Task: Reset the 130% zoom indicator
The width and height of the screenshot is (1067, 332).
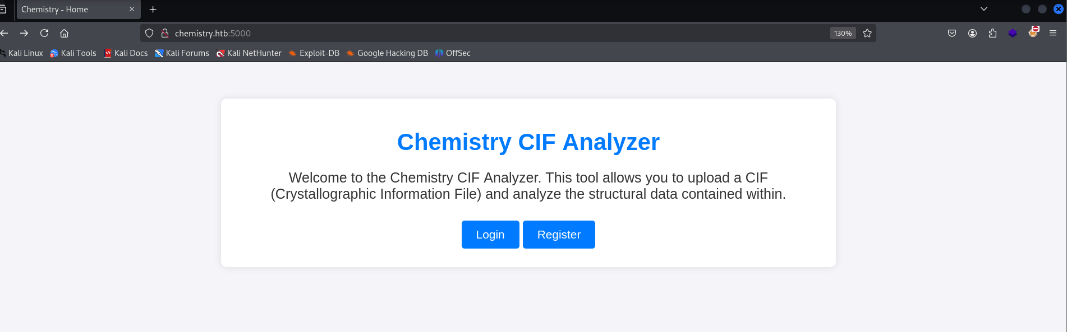Action: click(843, 33)
